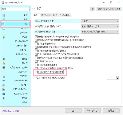This screenshot has width=123, height=115.
Task: Enable タブのアニメーション checkbox
Action: [36, 61]
